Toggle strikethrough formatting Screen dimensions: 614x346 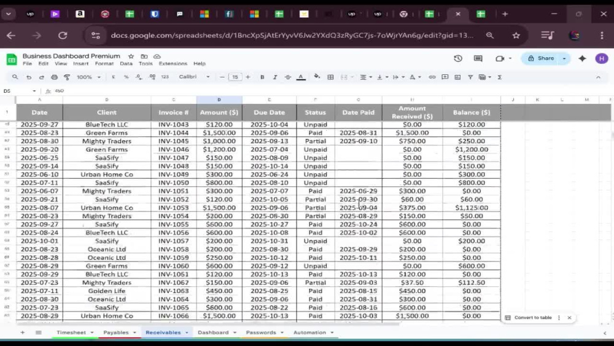288,77
